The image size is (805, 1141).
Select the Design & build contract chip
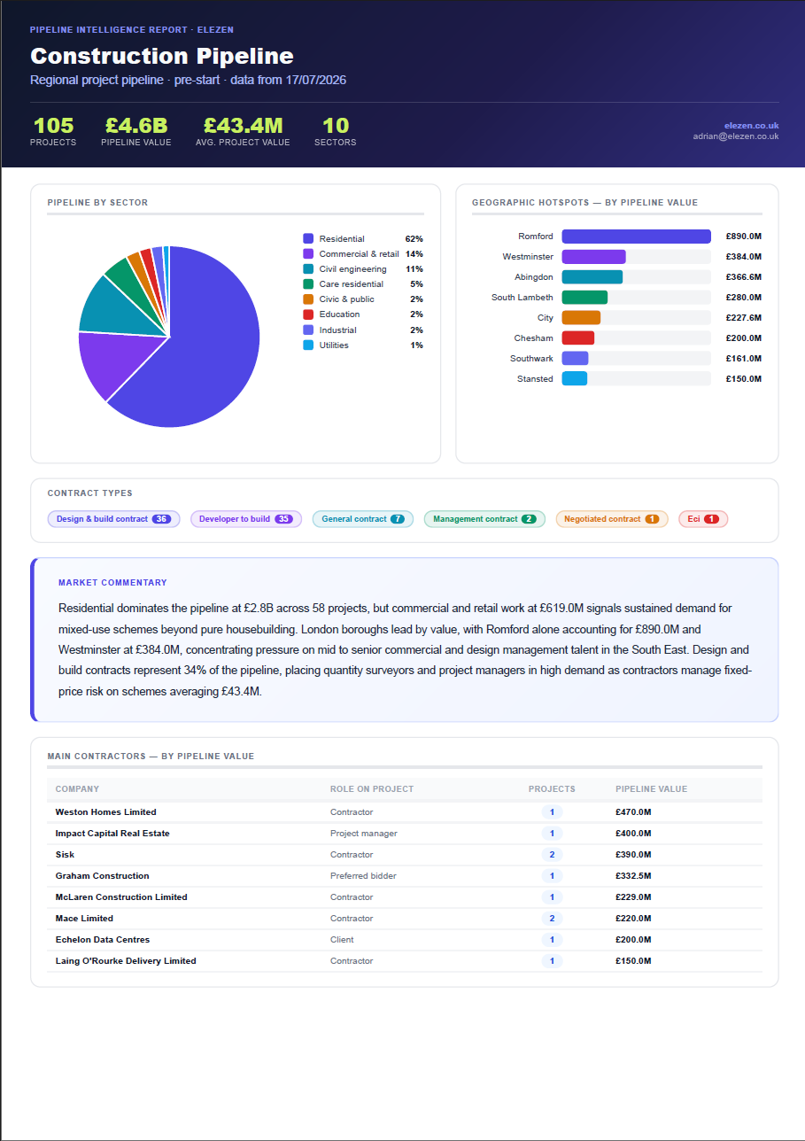113,519
